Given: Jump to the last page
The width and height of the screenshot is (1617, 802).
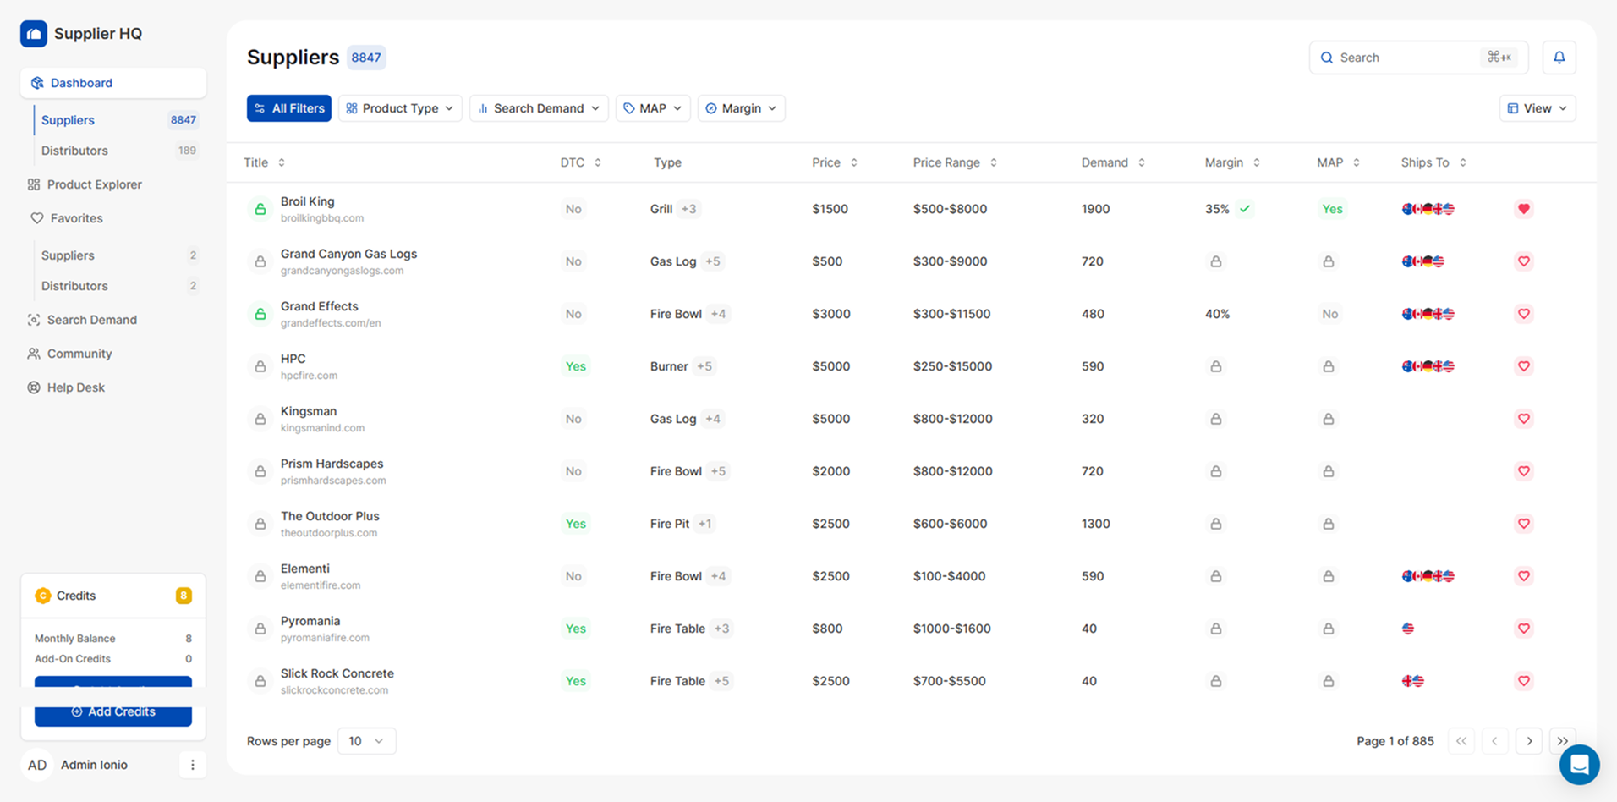Looking at the screenshot, I should (1562, 741).
